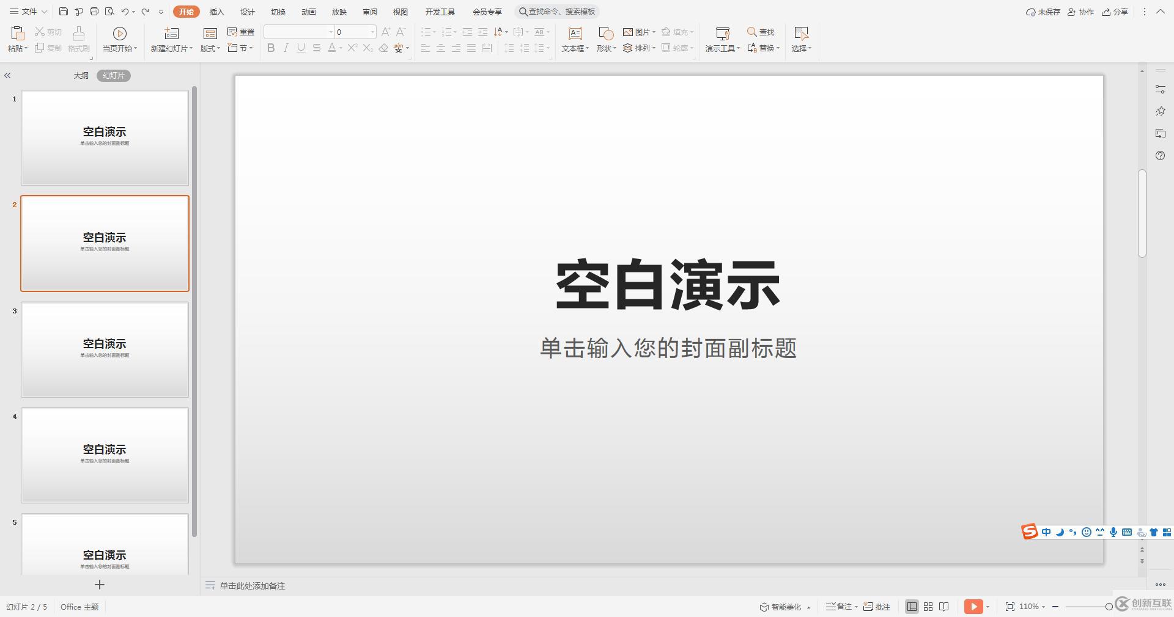Click the Picture (图片) insert icon
Screen dimensions: 1174x617
[x=628, y=32]
